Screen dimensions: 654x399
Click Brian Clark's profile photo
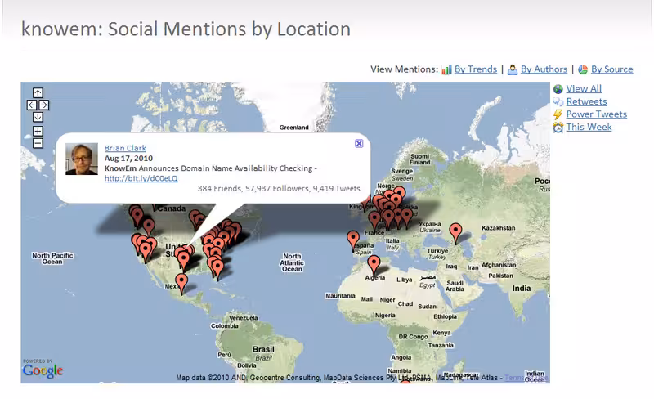pos(82,159)
